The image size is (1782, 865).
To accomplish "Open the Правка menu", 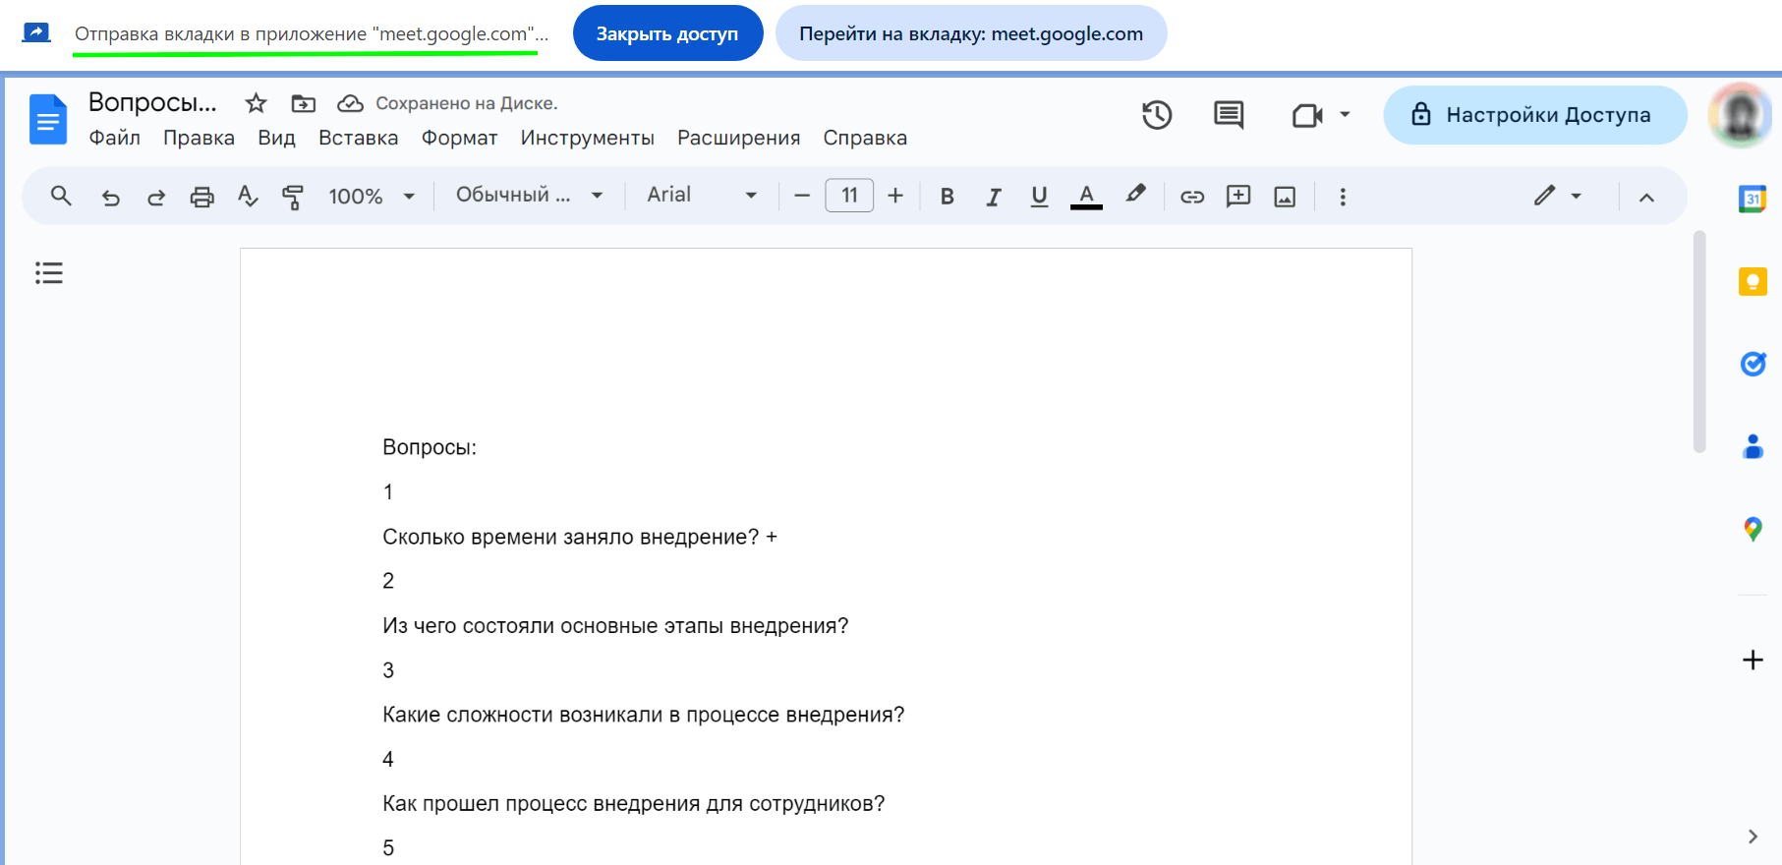I will (x=199, y=138).
